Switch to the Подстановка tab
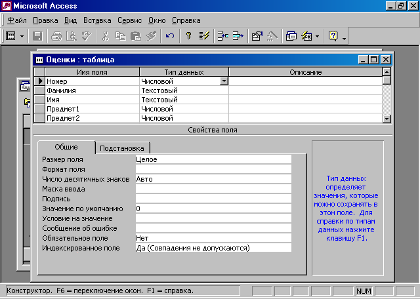Viewport: 420px width, 299px height. coord(122,148)
